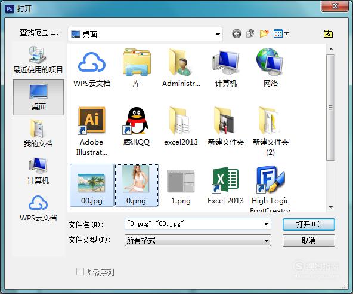
Task: Open the view menu icon
Action: 281,33
